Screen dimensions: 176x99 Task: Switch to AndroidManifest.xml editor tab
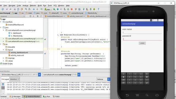(x=55, y=16)
